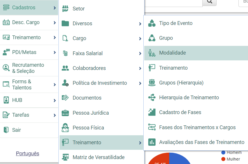
Task: Click the blue Homem legend dot
Action: click(x=223, y=152)
